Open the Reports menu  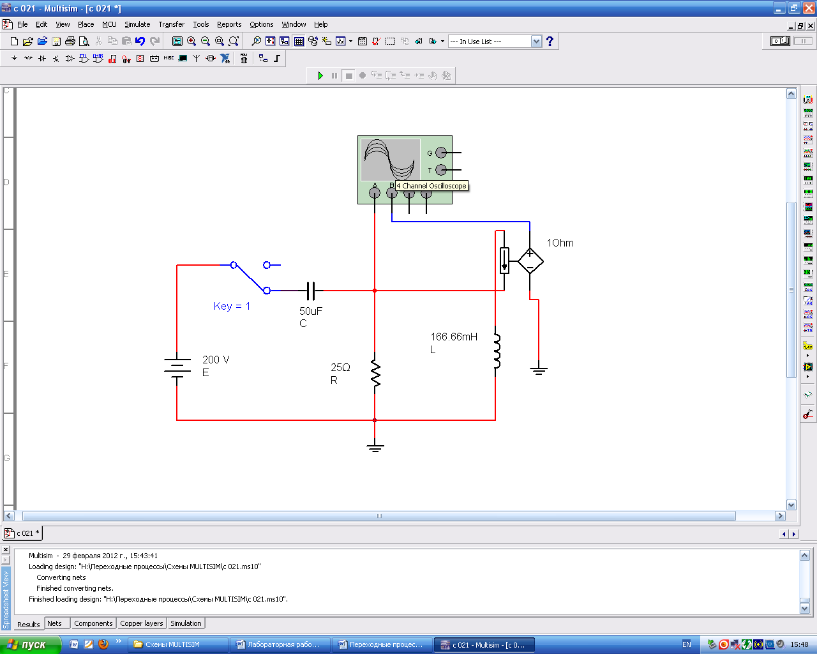click(229, 24)
